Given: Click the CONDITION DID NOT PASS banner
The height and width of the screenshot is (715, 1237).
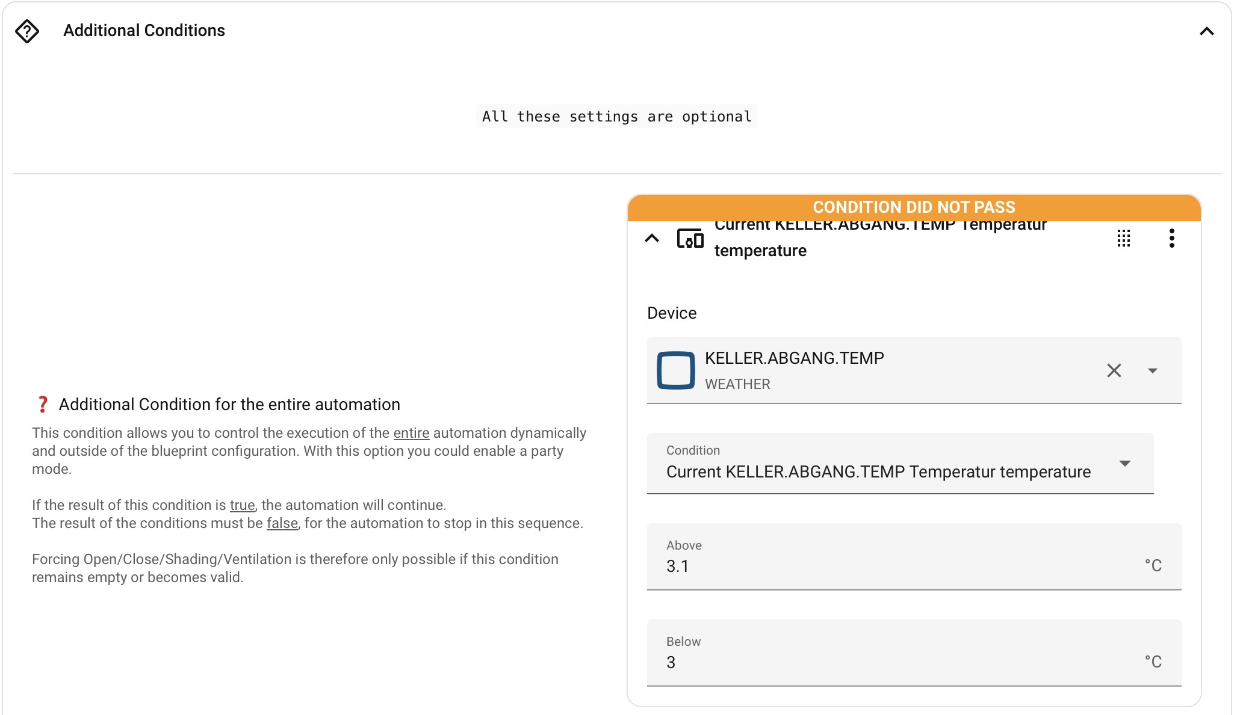Looking at the screenshot, I should coord(914,207).
